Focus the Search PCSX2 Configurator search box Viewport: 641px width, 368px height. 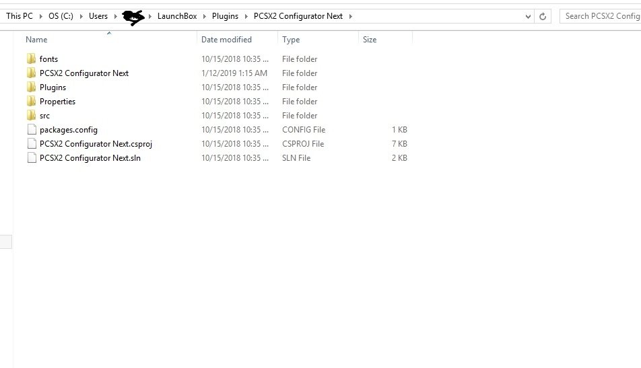tap(601, 16)
